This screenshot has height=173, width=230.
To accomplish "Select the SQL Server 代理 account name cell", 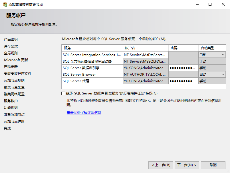I will tap(146, 81).
